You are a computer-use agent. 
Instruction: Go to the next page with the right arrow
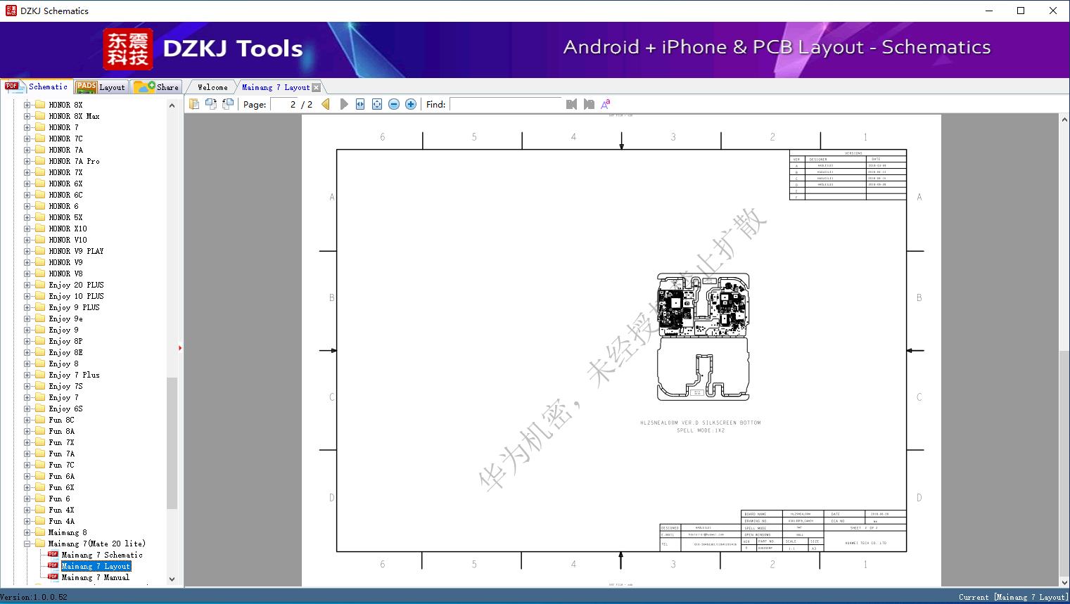(x=343, y=104)
